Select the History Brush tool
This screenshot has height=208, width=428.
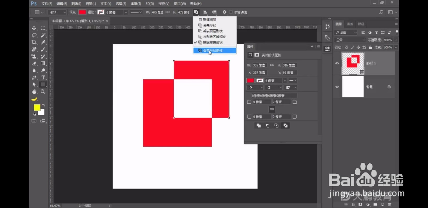pyautogui.click(x=43, y=56)
